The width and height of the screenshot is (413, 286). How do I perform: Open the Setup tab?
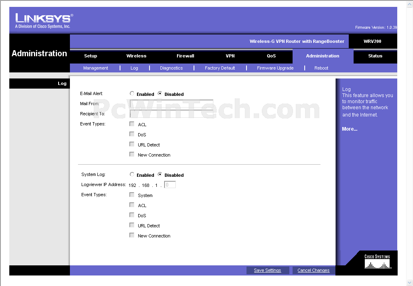coord(91,56)
